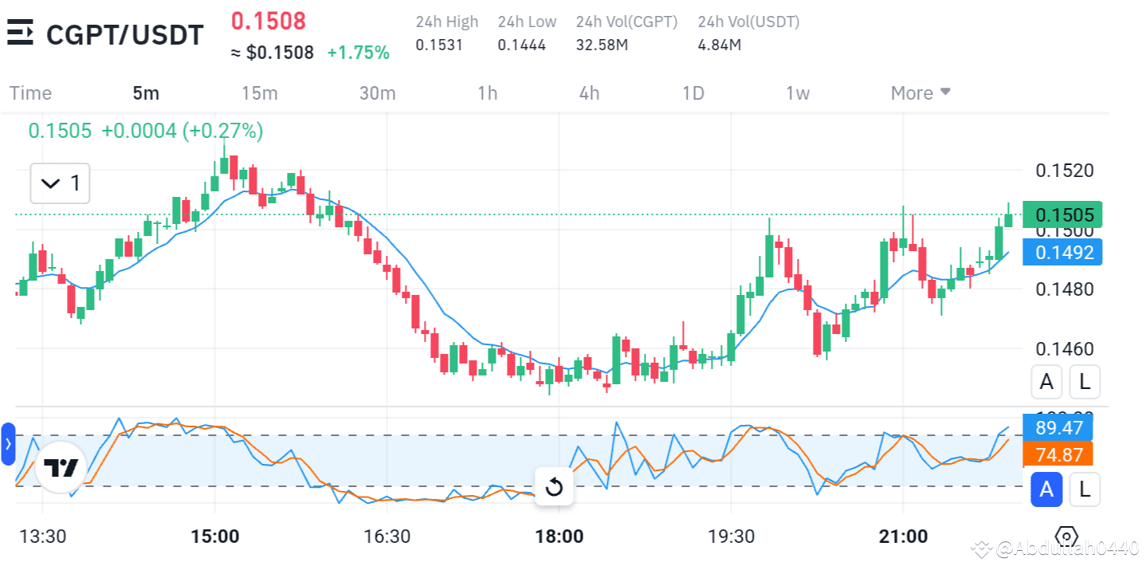The image size is (1146, 566).
Task: Click the upper L price-scale icon
Action: pyautogui.click(x=1085, y=382)
